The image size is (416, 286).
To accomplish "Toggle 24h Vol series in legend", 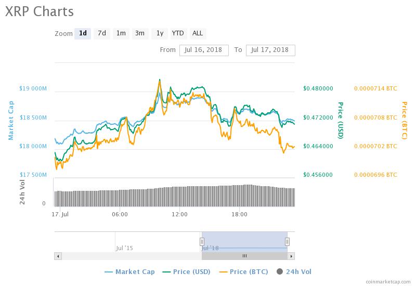I will click(x=294, y=272).
